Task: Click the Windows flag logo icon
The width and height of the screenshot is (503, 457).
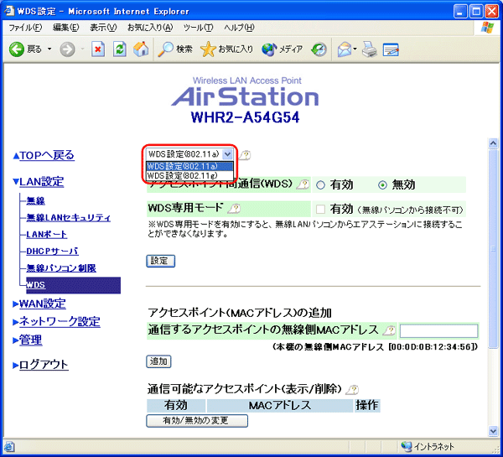Action: [488, 28]
